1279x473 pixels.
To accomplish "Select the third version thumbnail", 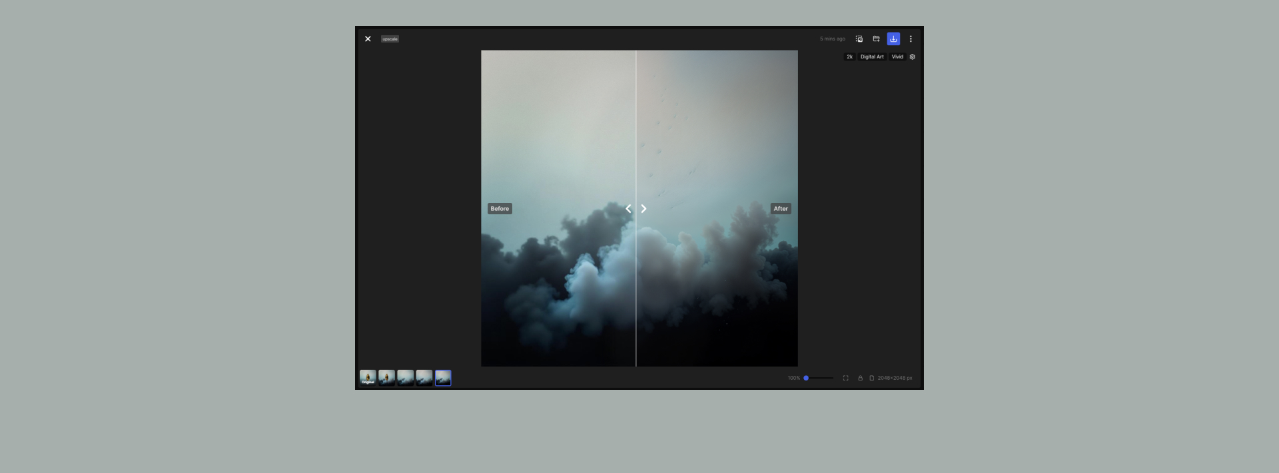I will point(405,378).
